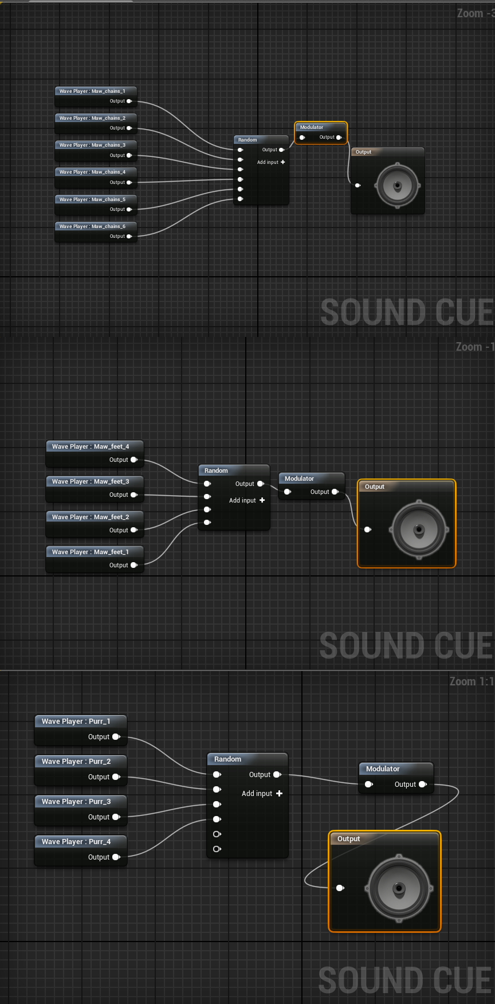This screenshot has width=495, height=1004.
Task: Click the output pin of Wave Player Purr_1
Action: click(116, 737)
